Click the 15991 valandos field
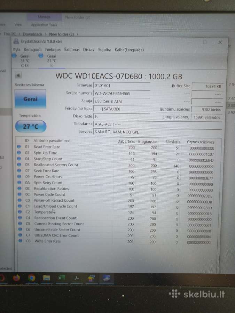Screen dimensions: 235x313 (206, 117)
